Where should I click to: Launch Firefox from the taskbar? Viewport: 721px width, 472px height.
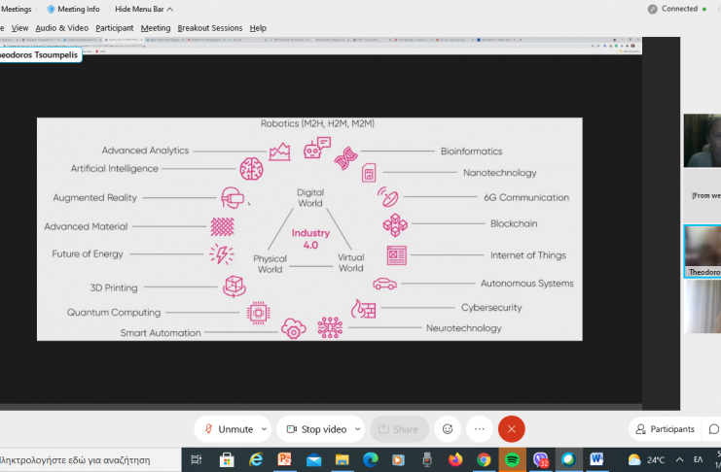(x=454, y=459)
